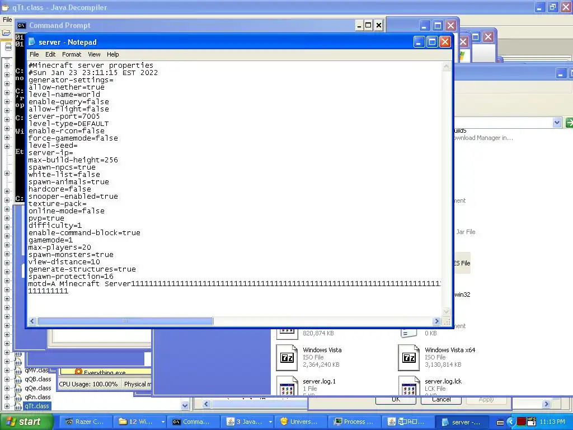The height and width of the screenshot is (430, 573).
Task: Switch to the Process taskbar button
Action: tap(354, 422)
